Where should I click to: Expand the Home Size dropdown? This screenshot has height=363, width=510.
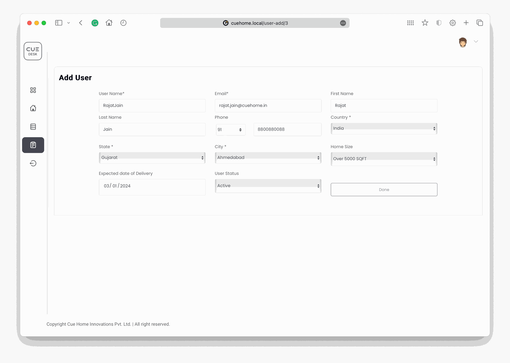click(384, 159)
